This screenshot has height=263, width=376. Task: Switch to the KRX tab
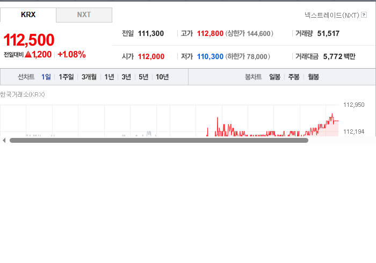pos(28,15)
